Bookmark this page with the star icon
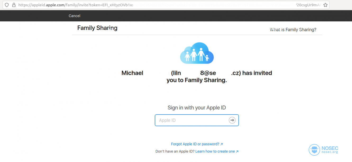Screen dimensions: 352x162 pos(325,5)
